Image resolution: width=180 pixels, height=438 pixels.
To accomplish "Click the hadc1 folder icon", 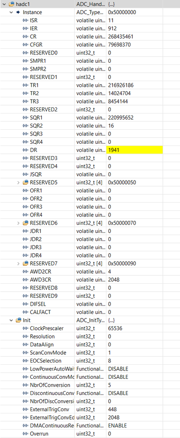I will click(x=11, y=4).
